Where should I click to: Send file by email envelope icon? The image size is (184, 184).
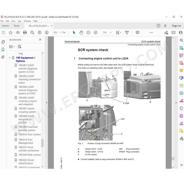point(173,33)
